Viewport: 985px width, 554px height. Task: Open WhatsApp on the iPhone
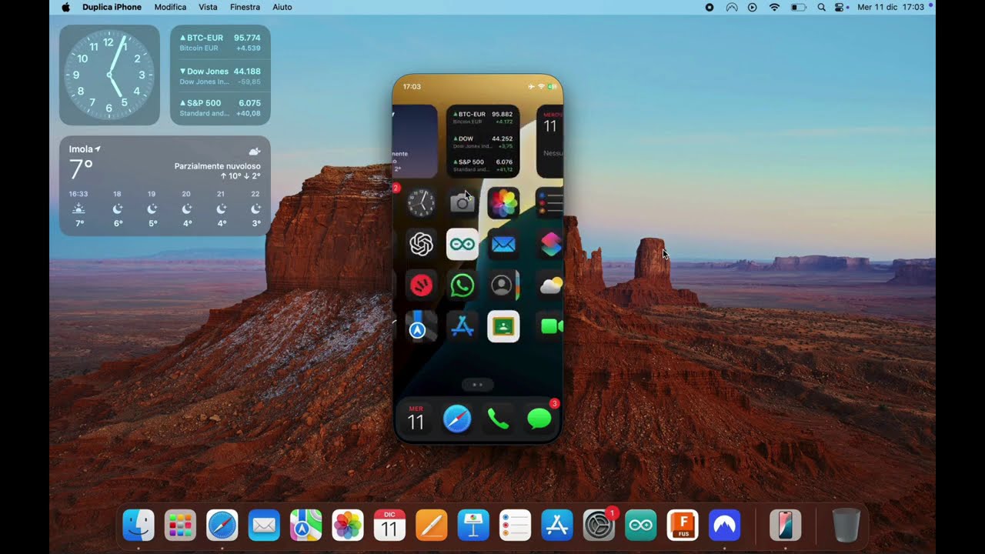462,285
